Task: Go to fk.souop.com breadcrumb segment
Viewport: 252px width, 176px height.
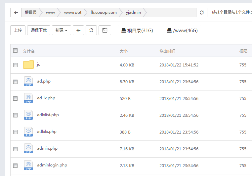Action: (104, 13)
